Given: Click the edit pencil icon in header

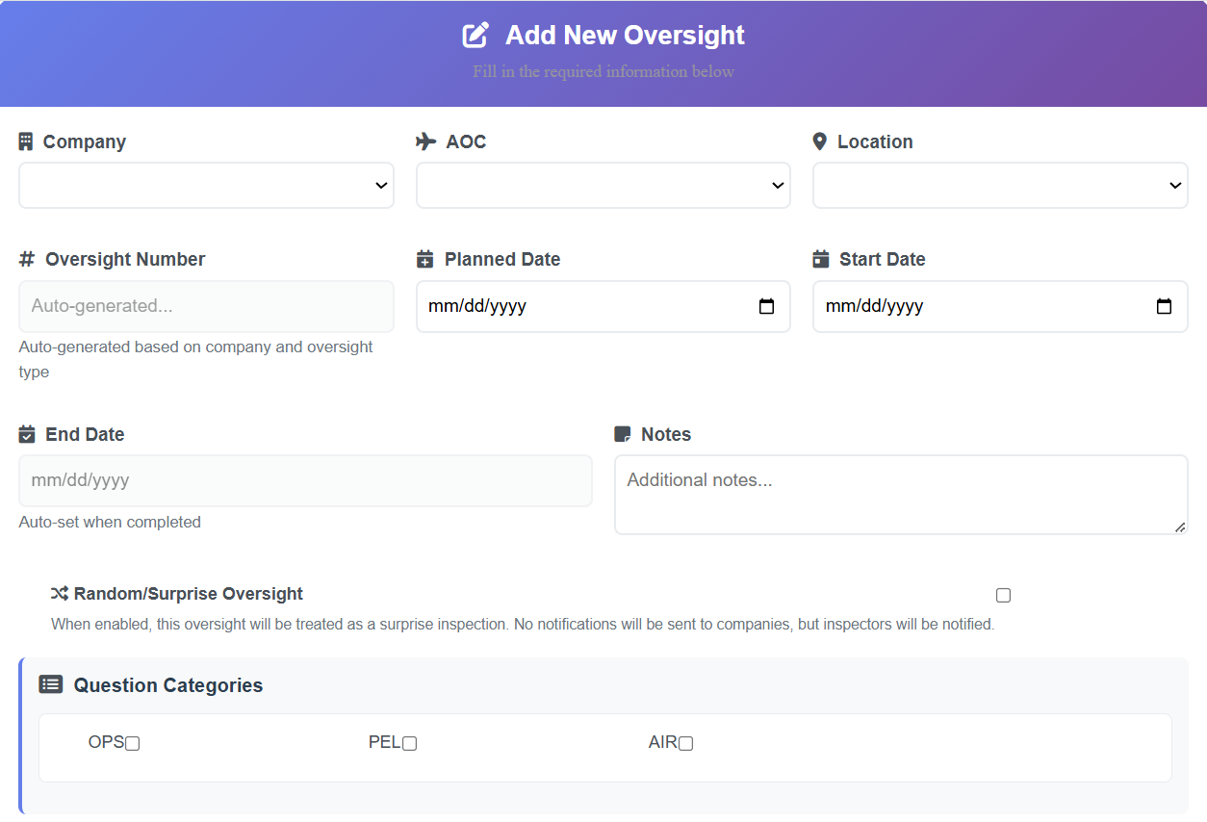Looking at the screenshot, I should 475,36.
